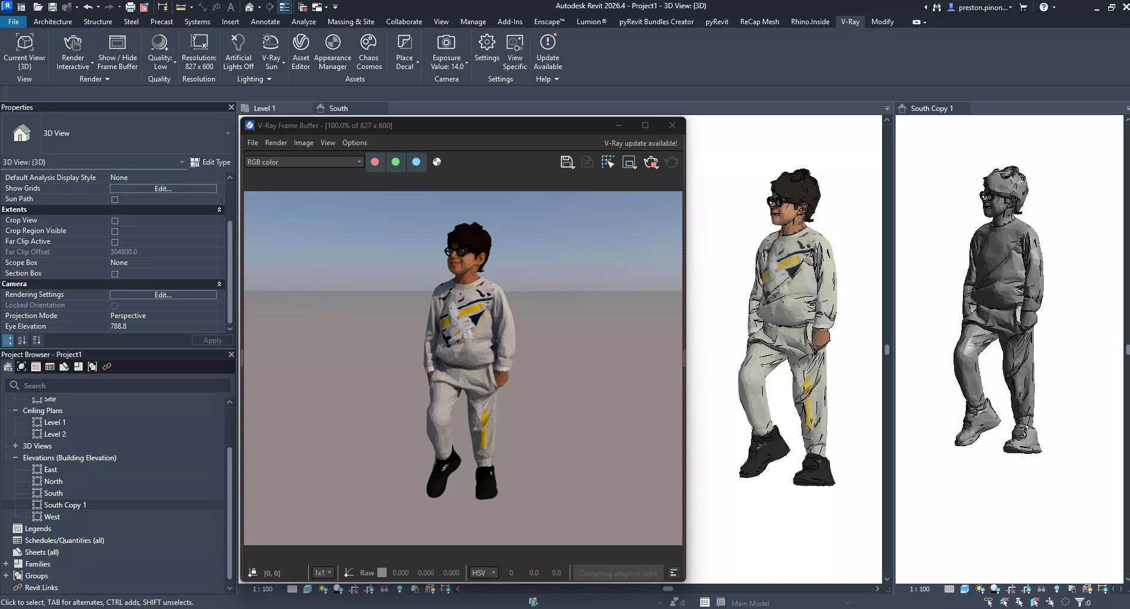Viewport: 1130px width, 609px height.
Task: Click the filter icon in status bar
Action: (1080, 603)
